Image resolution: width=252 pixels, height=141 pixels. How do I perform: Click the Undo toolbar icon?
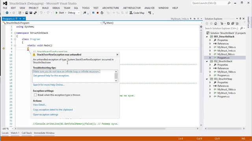(41, 13)
